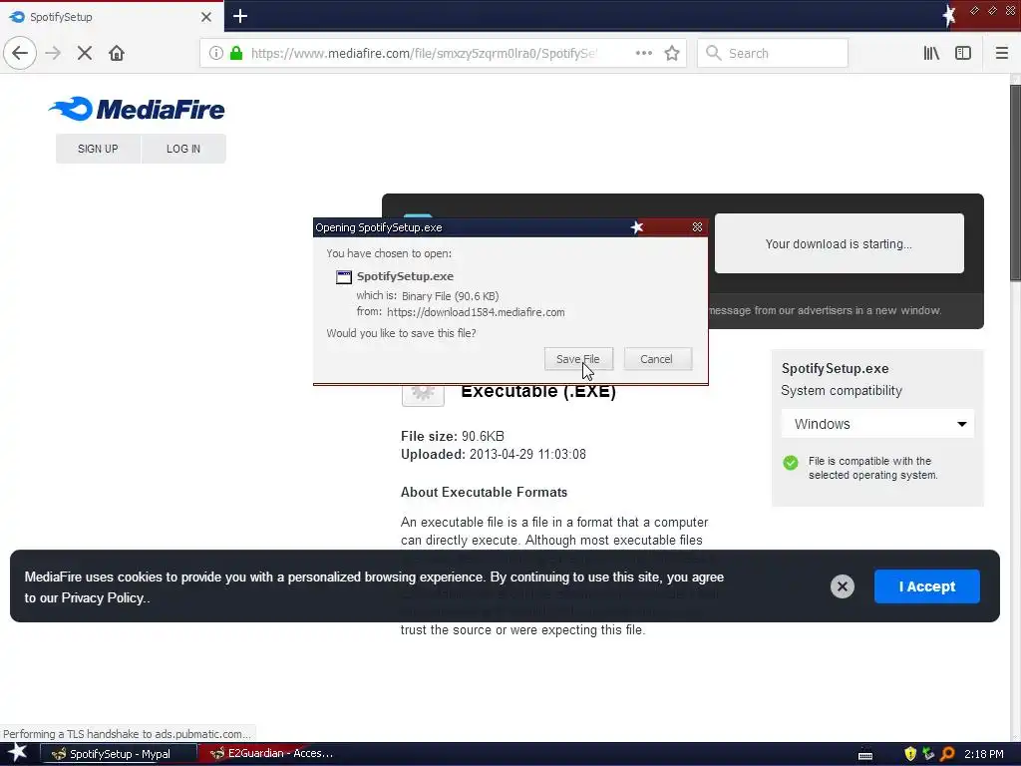Click the SpotifySetup.exe file icon in the dialog
1021x766 pixels.
[343, 277]
